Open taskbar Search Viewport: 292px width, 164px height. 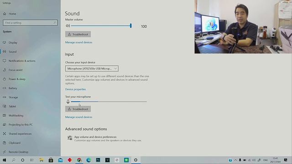click(13, 160)
